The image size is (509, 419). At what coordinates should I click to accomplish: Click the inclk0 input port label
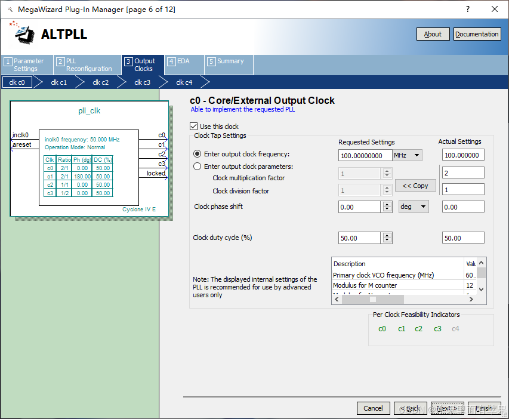(x=20, y=135)
